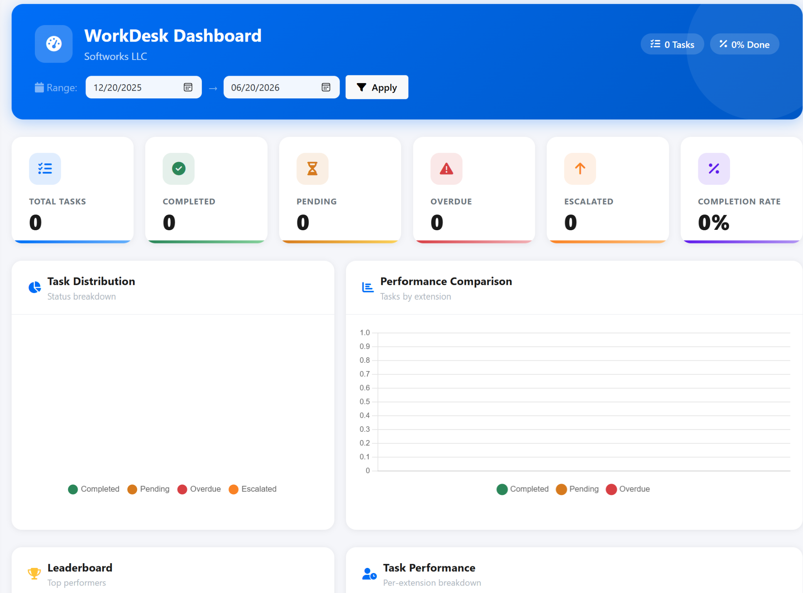
Task: Open calendar picker in end date field
Action: 326,87
